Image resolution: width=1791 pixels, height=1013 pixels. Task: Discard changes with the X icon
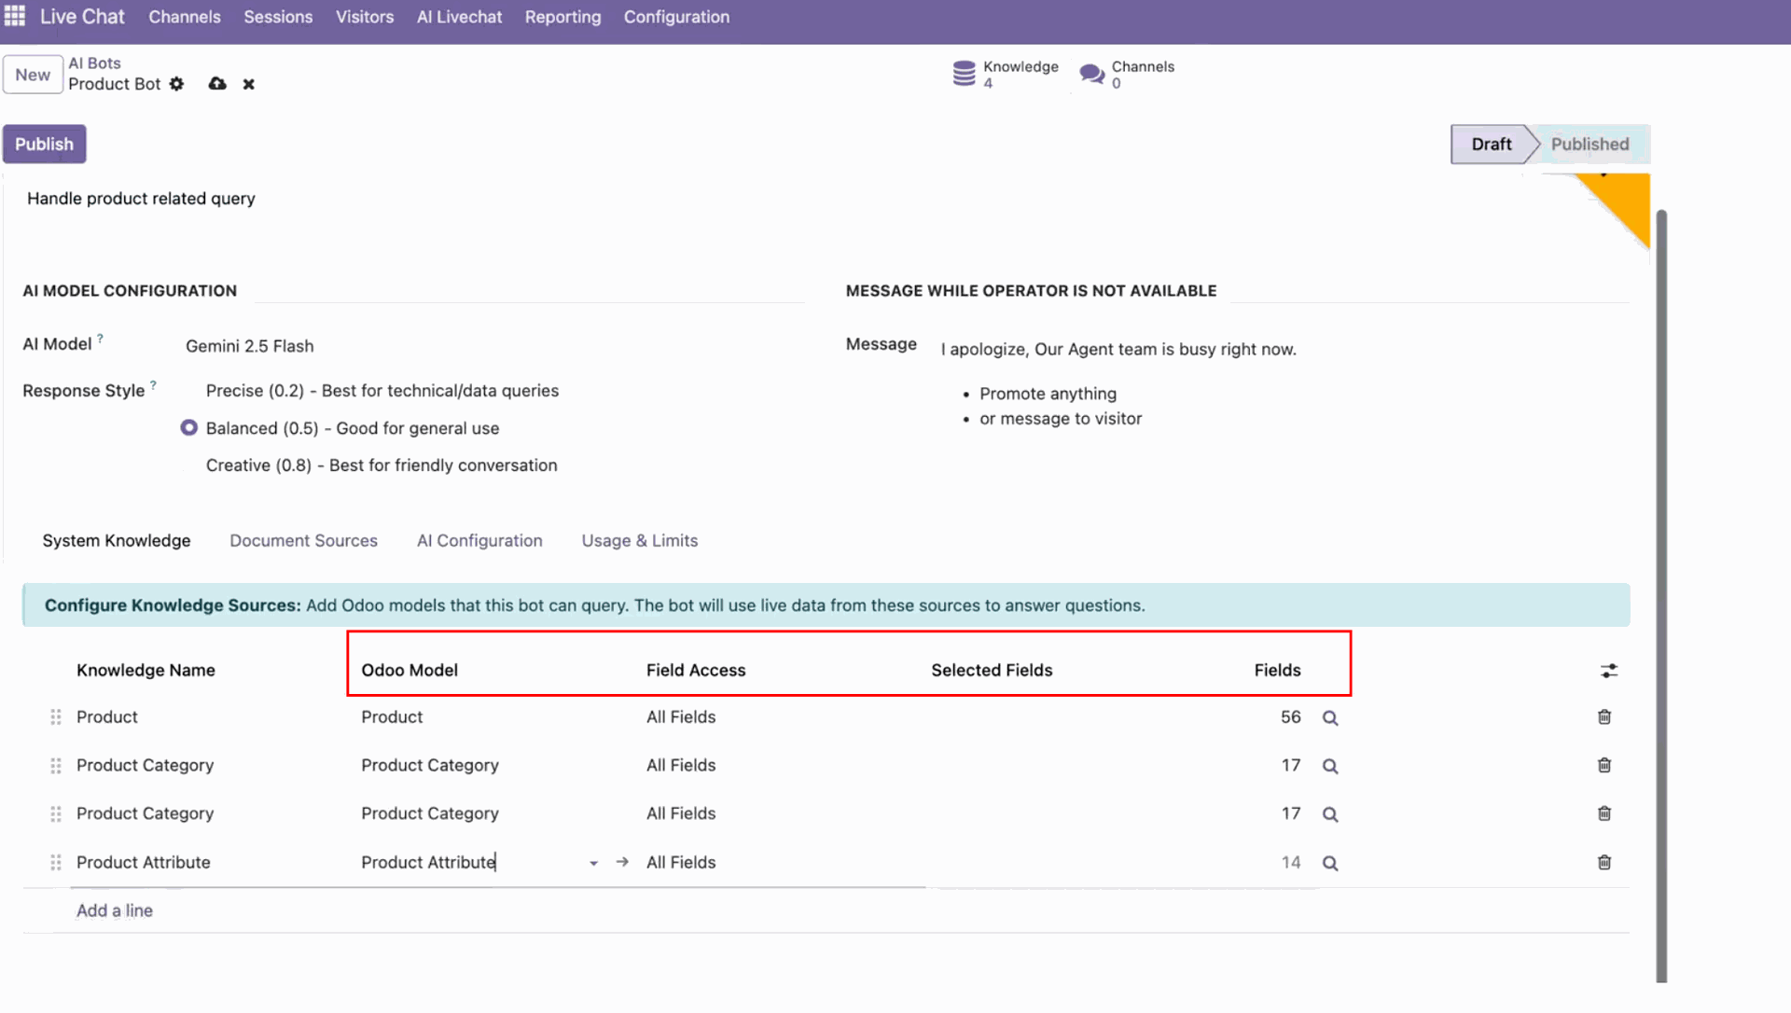248,84
